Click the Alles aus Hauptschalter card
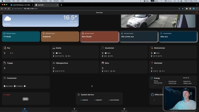Viewport: 199px width, 112px height. [178, 36]
